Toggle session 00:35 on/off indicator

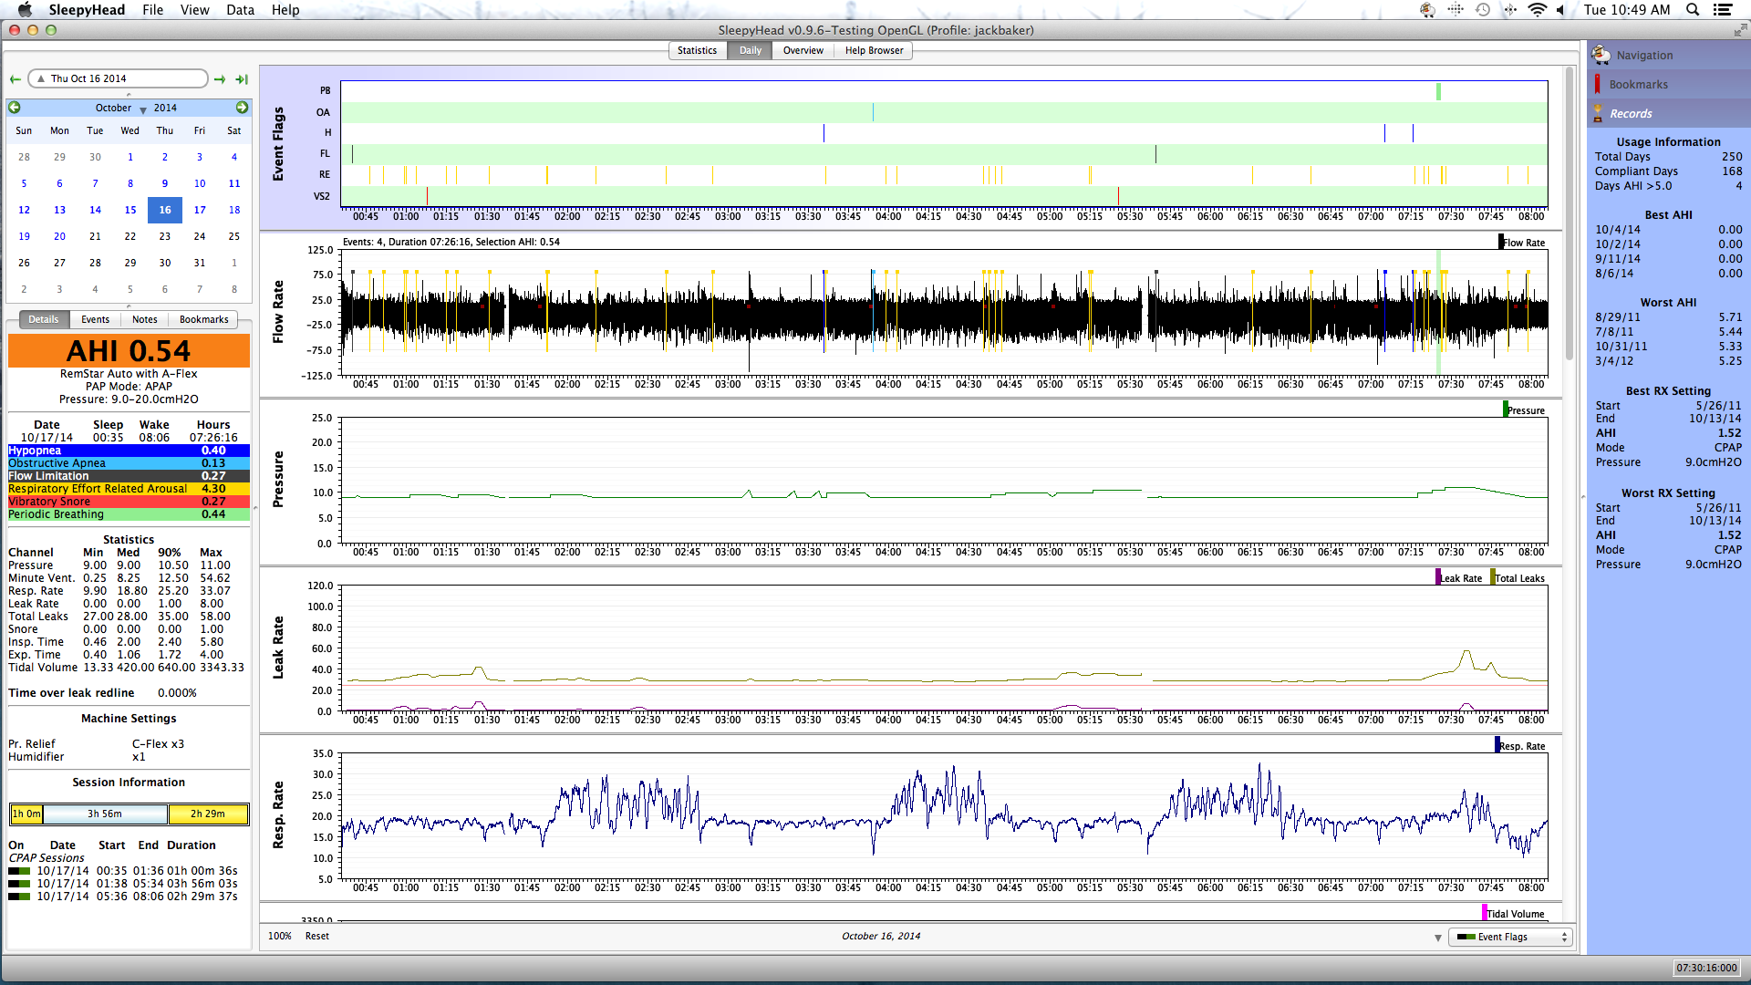(x=19, y=872)
